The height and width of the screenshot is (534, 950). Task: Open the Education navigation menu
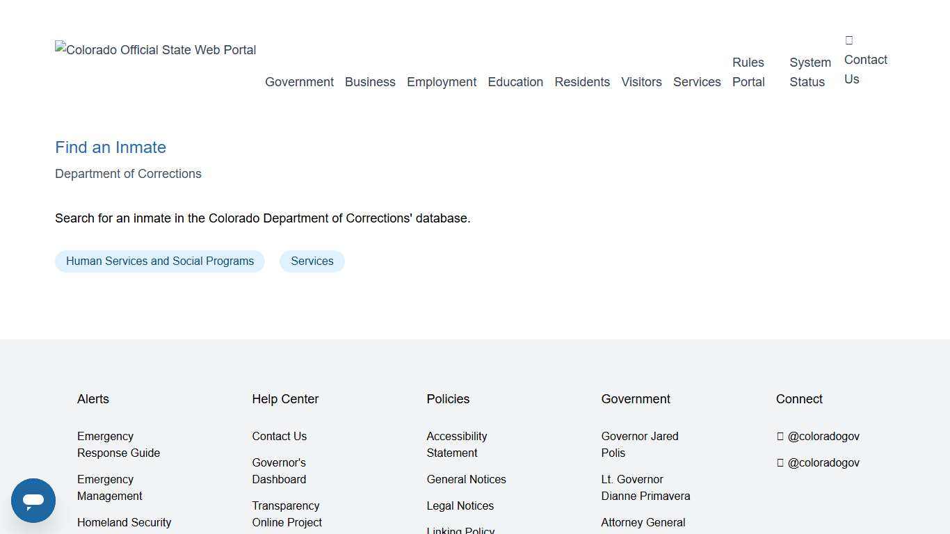(515, 82)
